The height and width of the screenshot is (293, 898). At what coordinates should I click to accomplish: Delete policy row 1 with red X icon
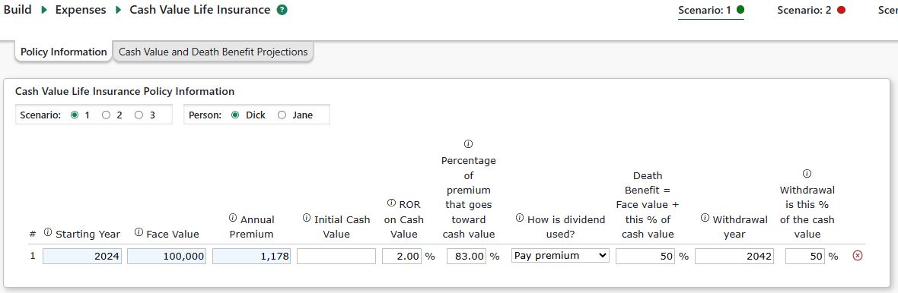click(858, 255)
